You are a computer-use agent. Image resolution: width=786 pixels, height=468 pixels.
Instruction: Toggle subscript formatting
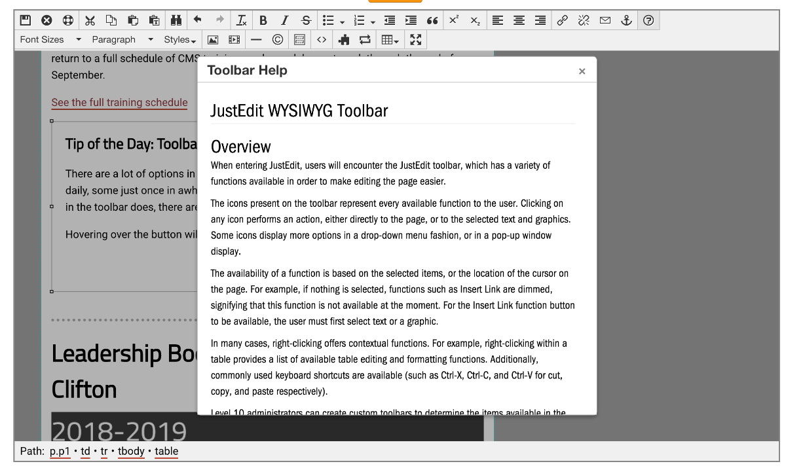[475, 21]
